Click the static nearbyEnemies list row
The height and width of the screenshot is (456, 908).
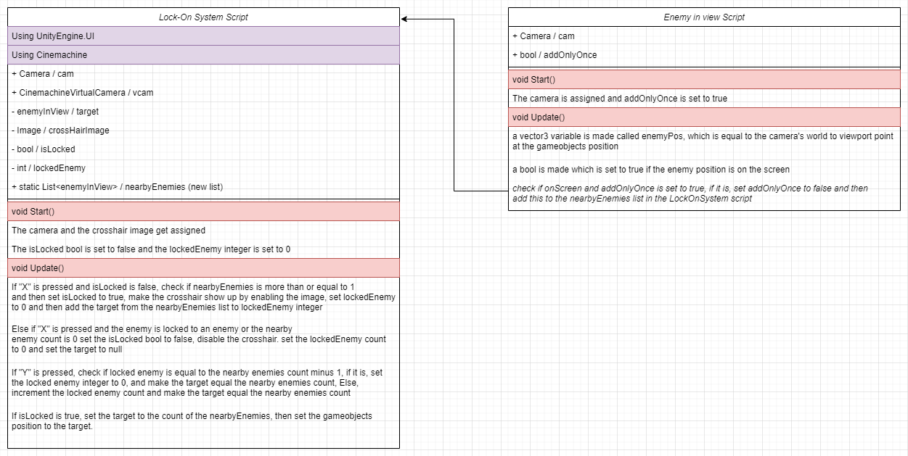[x=203, y=186]
